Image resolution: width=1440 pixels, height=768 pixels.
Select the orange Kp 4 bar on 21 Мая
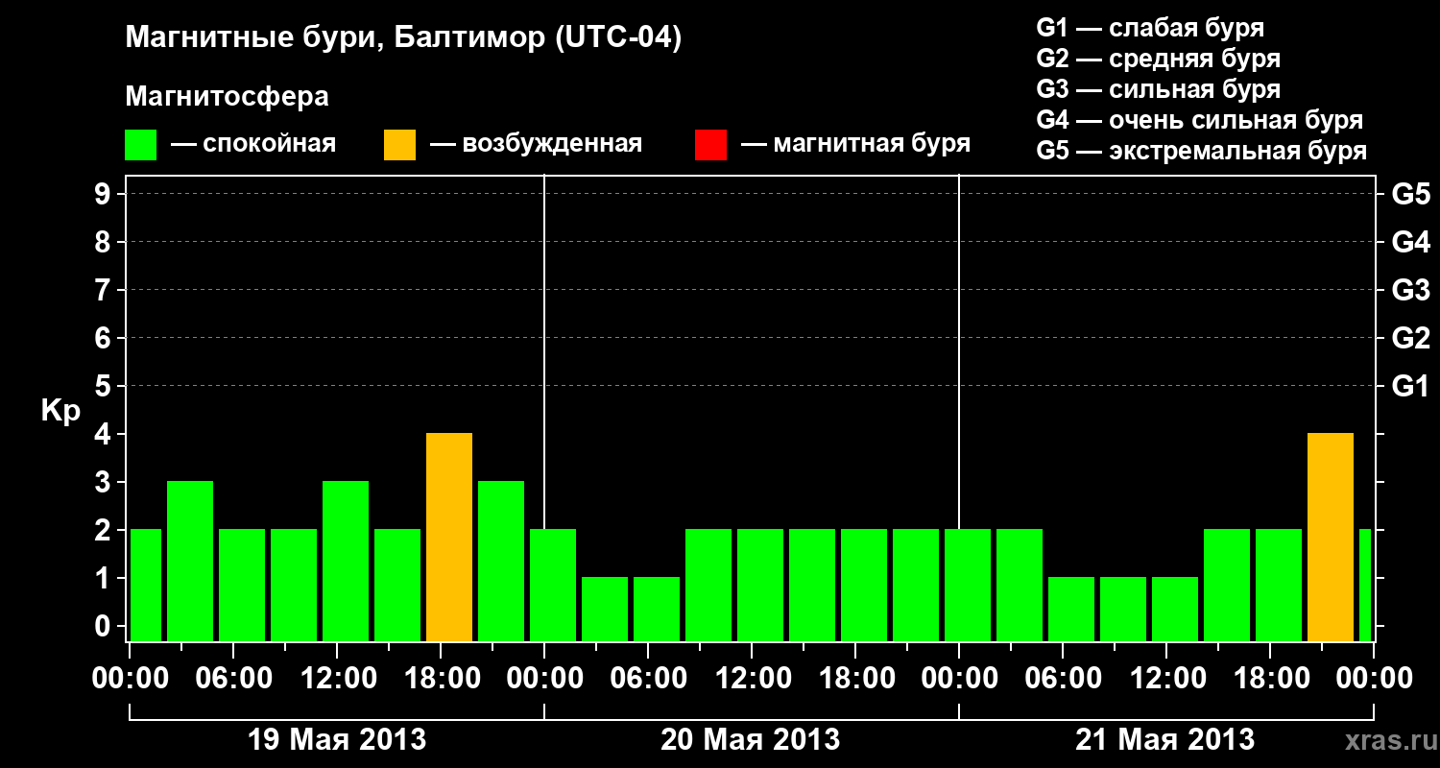tap(1331, 538)
